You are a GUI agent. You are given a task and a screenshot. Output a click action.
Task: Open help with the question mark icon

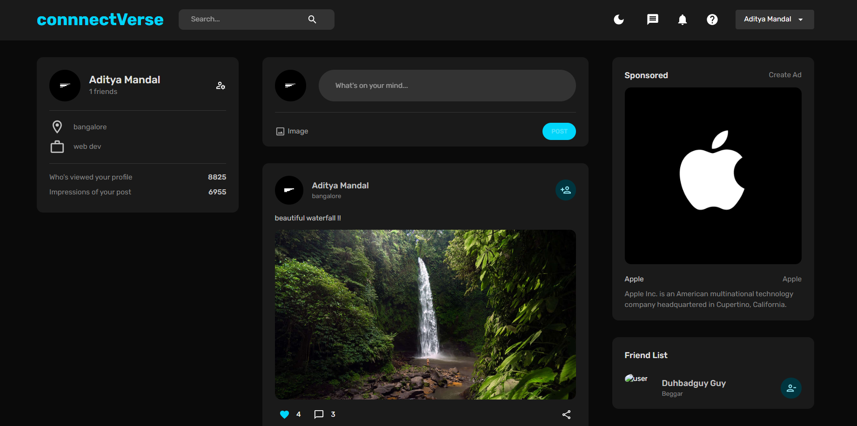[x=712, y=20]
